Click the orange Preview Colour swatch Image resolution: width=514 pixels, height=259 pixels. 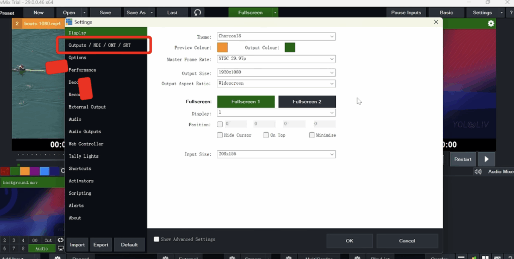click(x=222, y=48)
